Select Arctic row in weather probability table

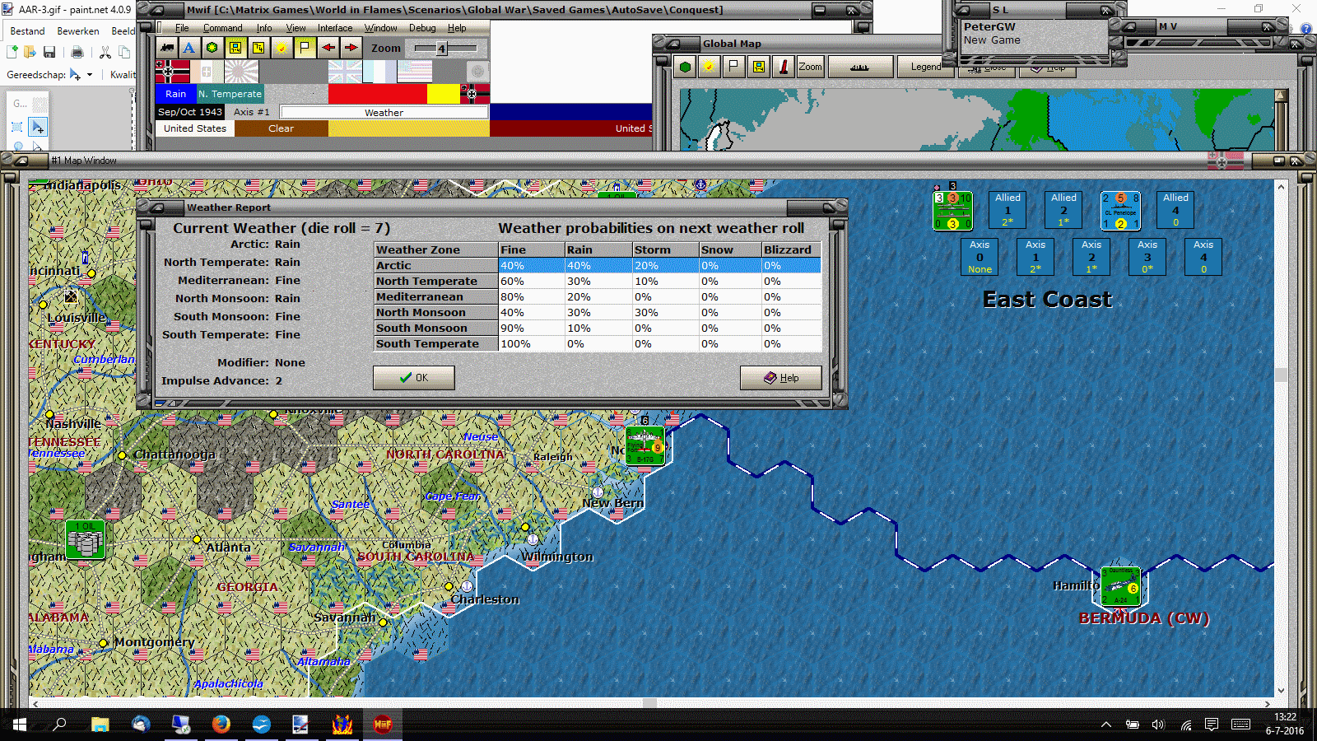point(598,266)
